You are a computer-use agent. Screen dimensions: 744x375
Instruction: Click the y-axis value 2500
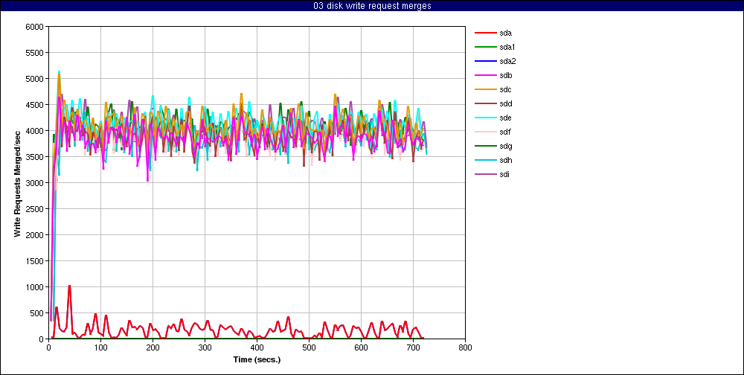(x=36, y=209)
